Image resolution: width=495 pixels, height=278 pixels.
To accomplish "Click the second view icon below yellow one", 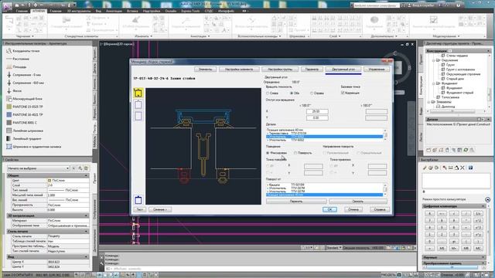I will 138,105.
